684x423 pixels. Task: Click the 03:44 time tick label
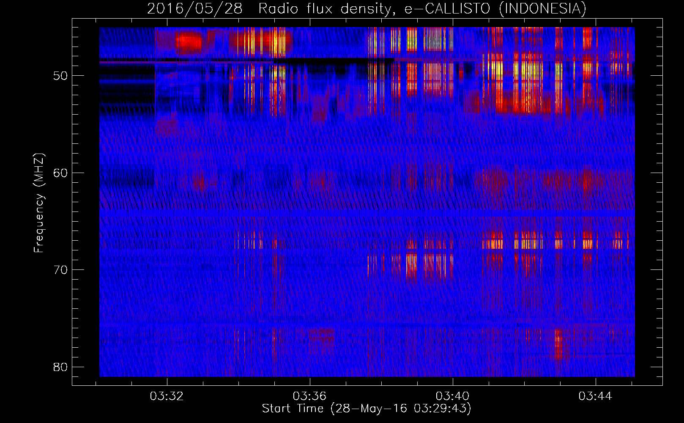point(595,396)
